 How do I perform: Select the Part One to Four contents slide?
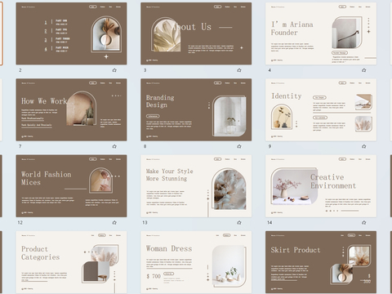point(71,33)
